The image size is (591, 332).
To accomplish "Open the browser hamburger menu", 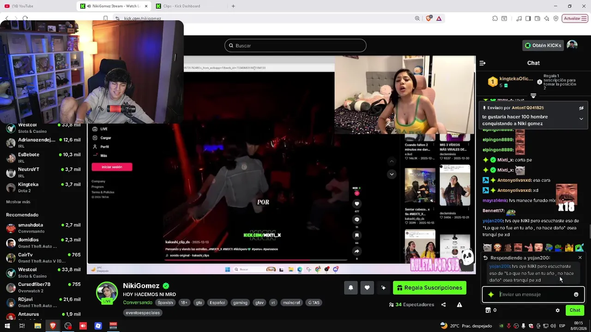I will (x=585, y=18).
